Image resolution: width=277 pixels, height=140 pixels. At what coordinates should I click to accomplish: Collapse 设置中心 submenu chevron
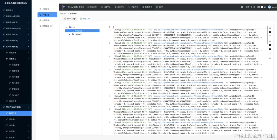tap(29, 59)
